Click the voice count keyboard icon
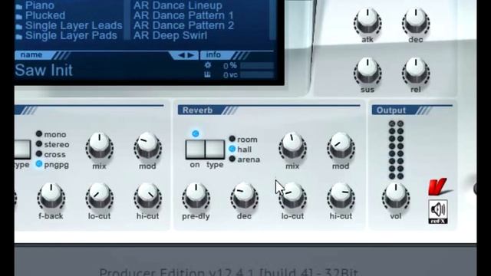 (x=207, y=74)
